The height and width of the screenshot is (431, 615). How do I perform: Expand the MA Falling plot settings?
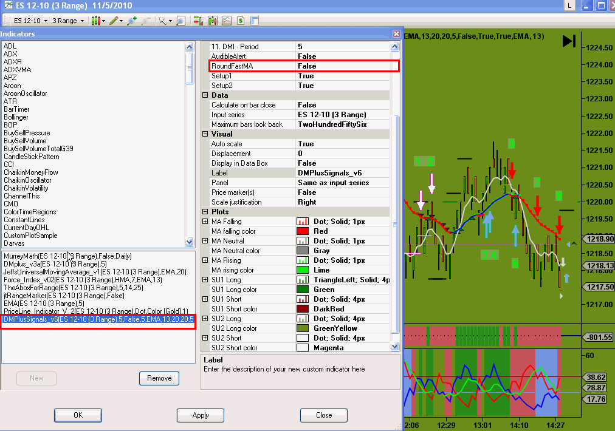click(x=205, y=222)
